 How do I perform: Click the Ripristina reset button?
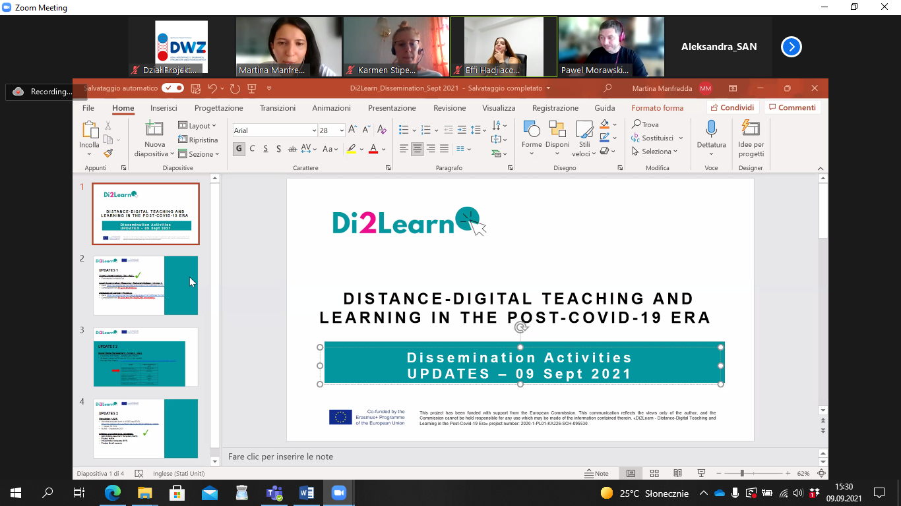pos(199,140)
